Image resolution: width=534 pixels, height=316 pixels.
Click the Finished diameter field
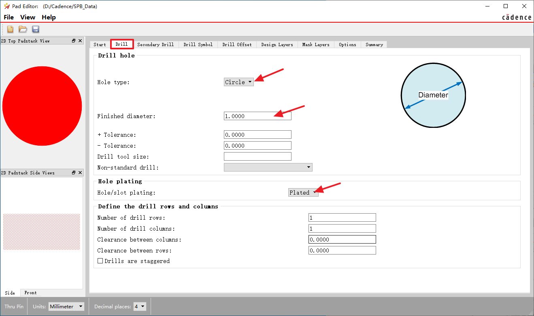pyautogui.click(x=257, y=116)
